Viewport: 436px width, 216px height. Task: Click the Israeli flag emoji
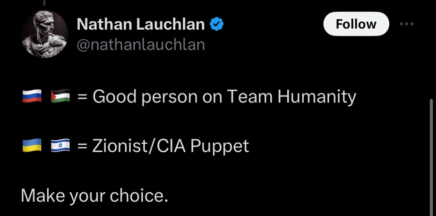[x=60, y=146]
